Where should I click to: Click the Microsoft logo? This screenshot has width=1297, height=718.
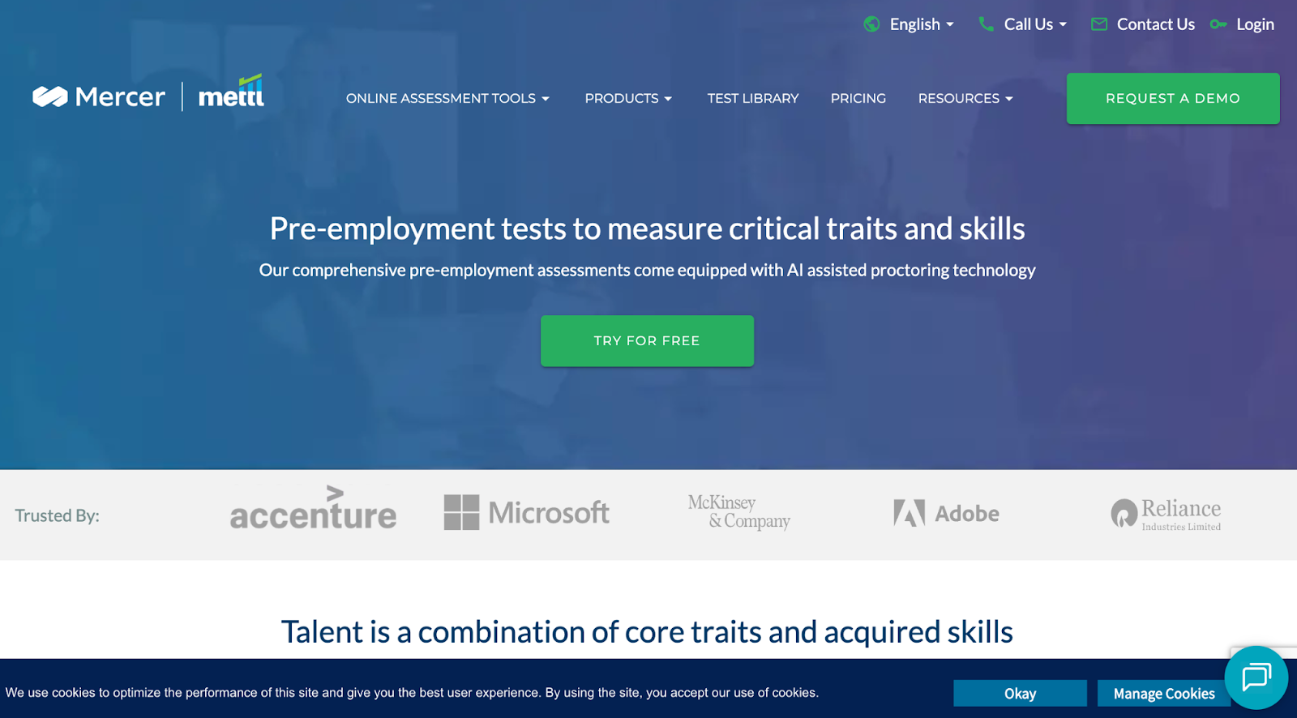pos(526,512)
